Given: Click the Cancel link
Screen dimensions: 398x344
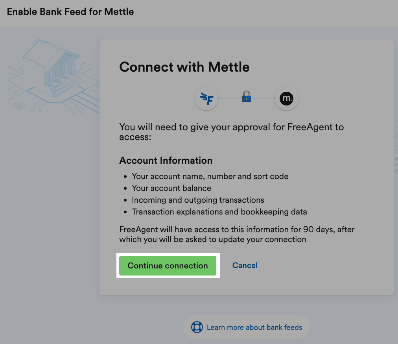Looking at the screenshot, I should [x=245, y=265].
